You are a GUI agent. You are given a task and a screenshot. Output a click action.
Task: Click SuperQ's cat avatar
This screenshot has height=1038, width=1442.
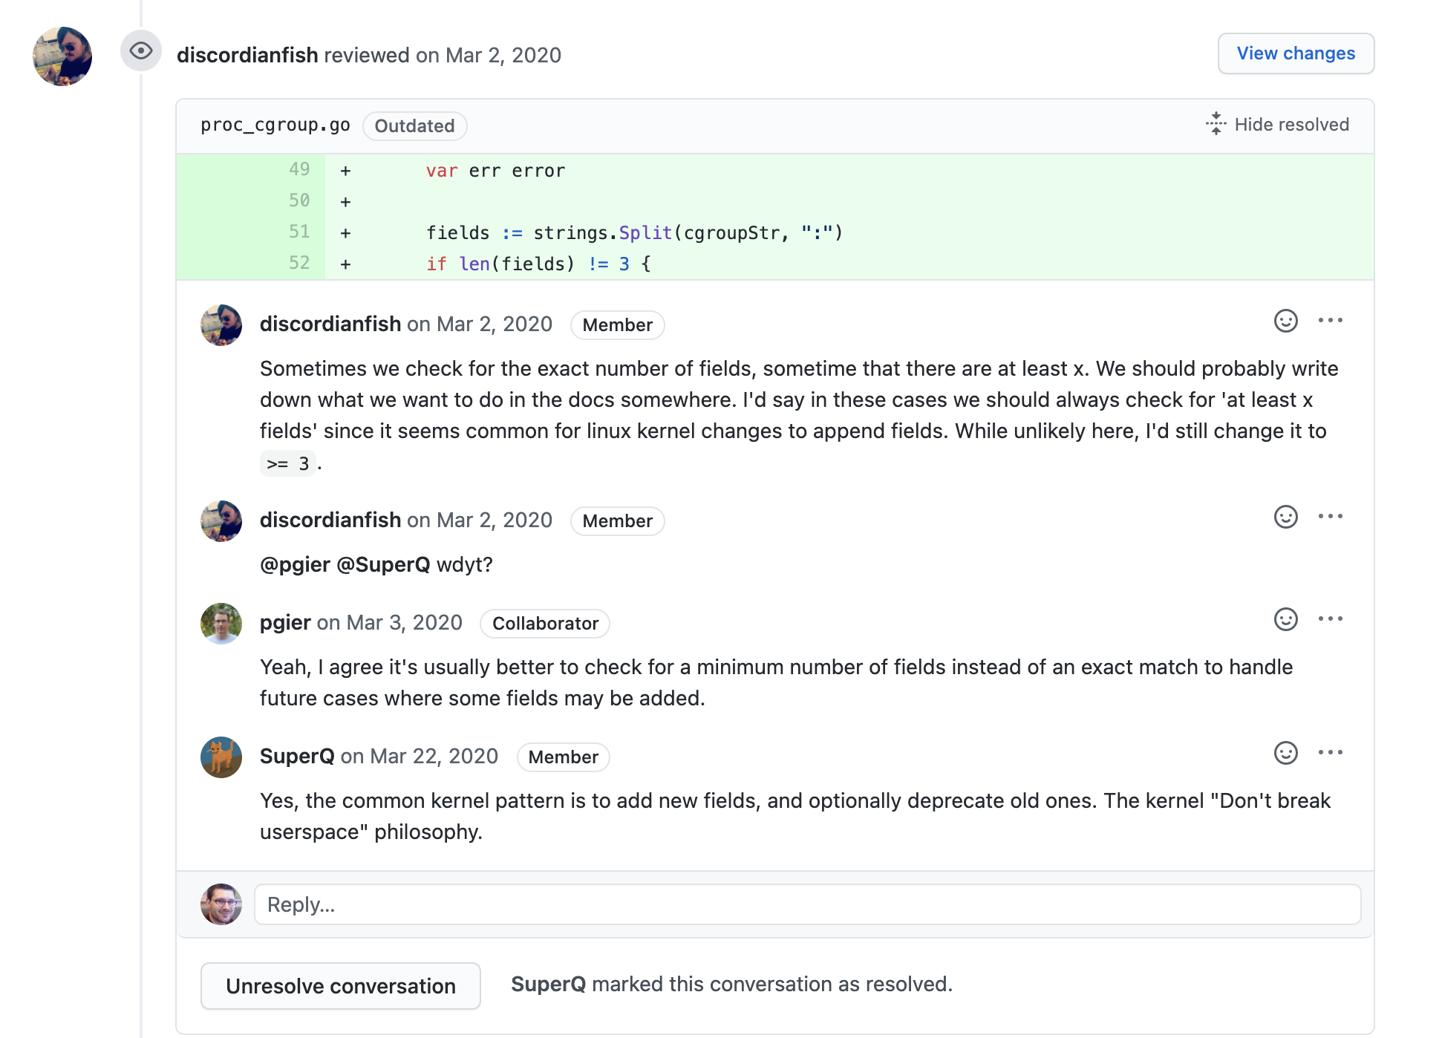pos(221,757)
